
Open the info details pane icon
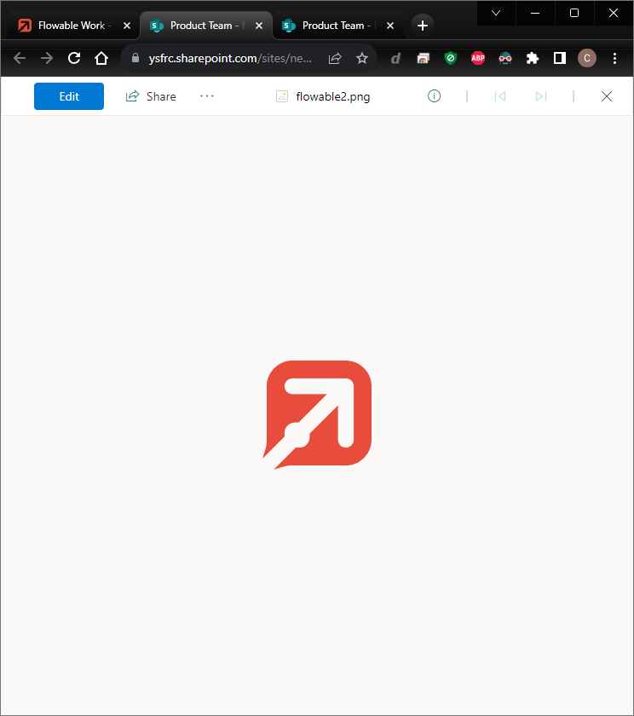(x=434, y=95)
